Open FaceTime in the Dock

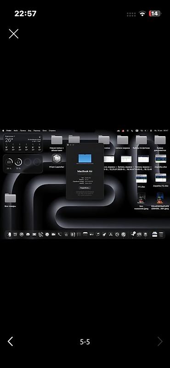pyautogui.click(x=54, y=234)
